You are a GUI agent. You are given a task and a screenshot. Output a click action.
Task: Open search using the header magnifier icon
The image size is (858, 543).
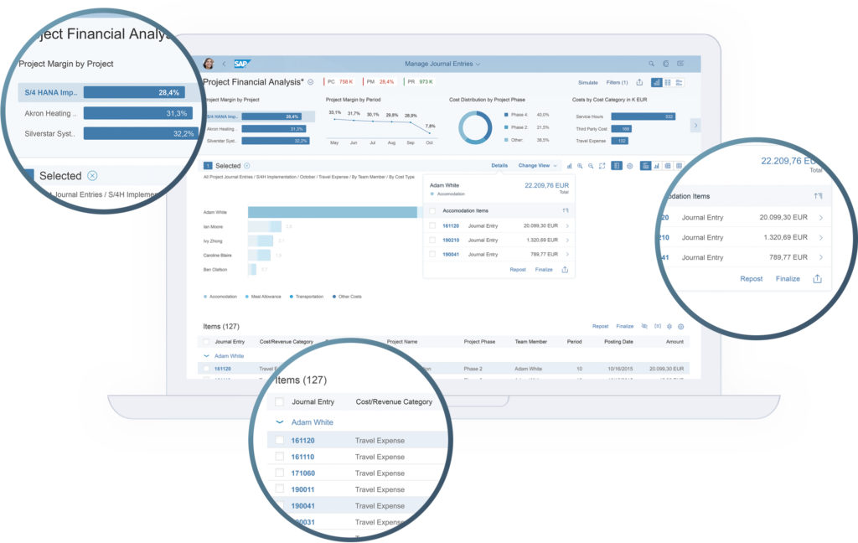click(x=651, y=64)
